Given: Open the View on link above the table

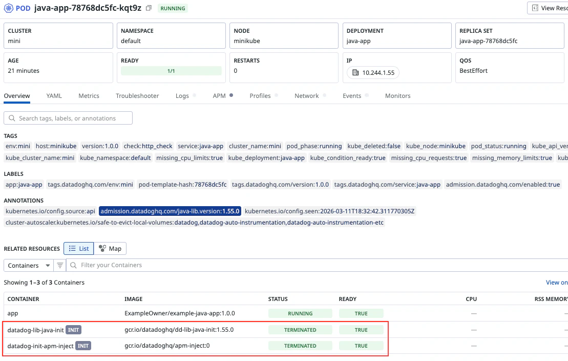Looking at the screenshot, I should tap(556, 283).
